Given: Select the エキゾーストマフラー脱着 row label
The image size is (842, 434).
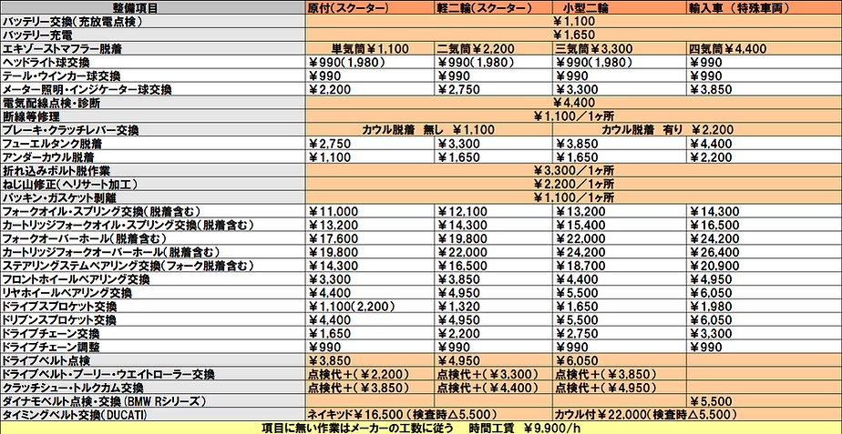Looking at the screenshot, I should click(x=152, y=49).
